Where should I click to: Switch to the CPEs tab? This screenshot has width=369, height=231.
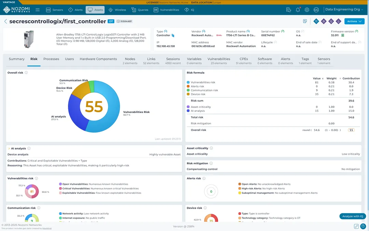coord(244,61)
